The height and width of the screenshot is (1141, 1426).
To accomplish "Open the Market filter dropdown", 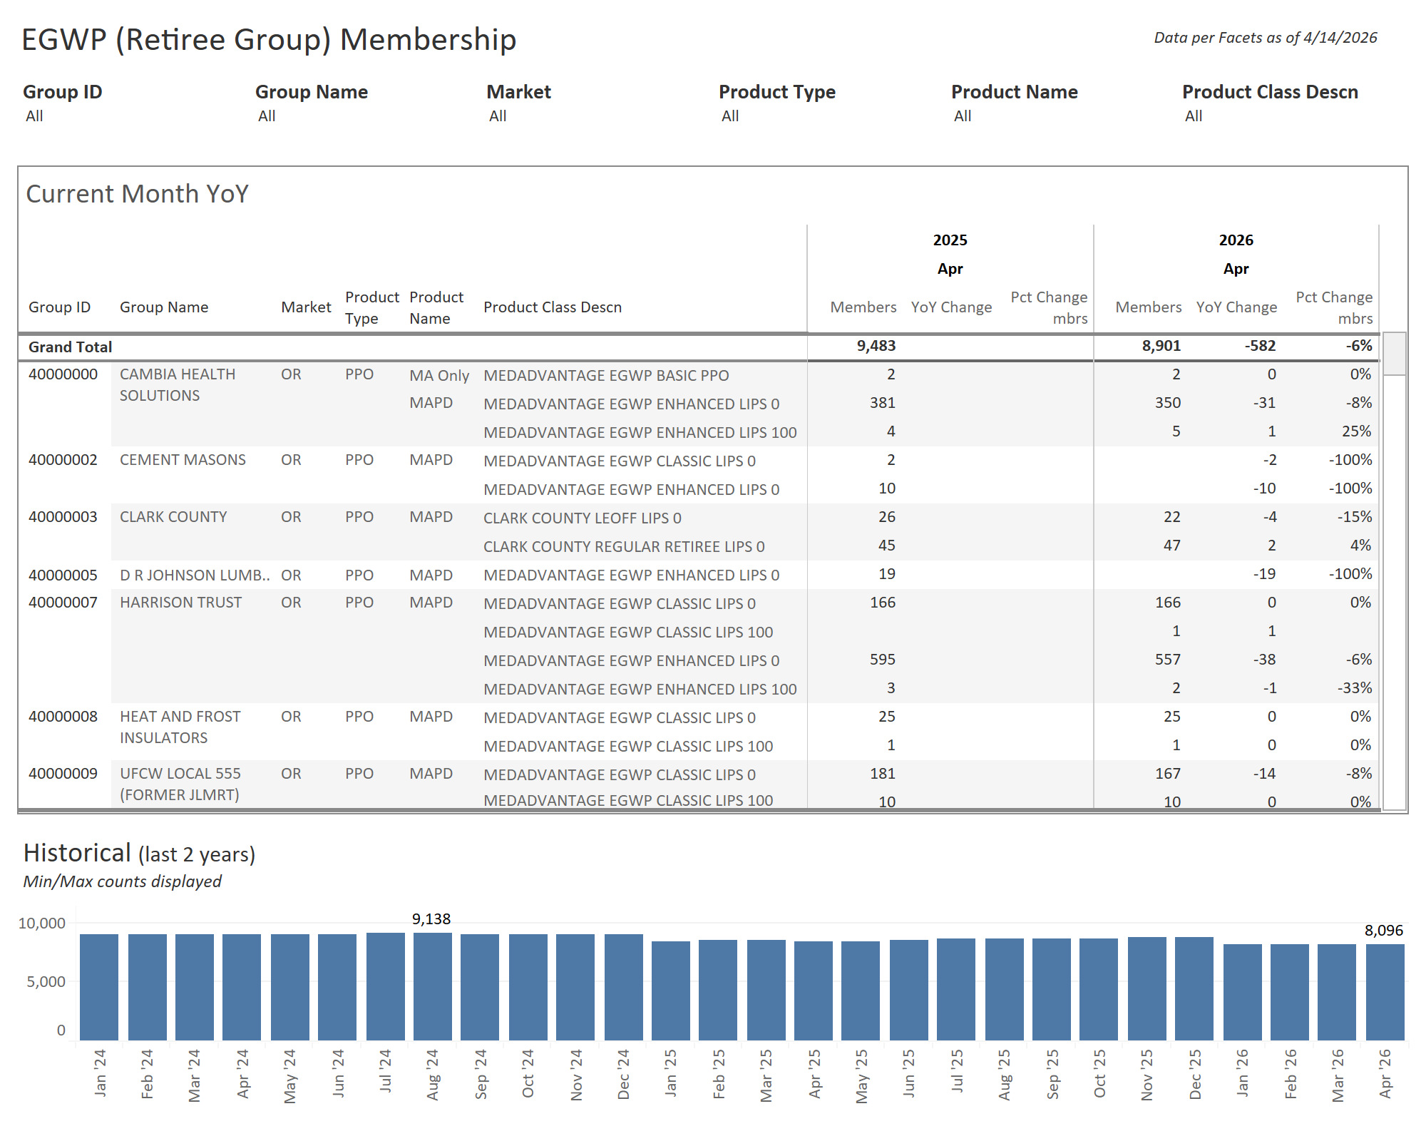I will [x=497, y=115].
